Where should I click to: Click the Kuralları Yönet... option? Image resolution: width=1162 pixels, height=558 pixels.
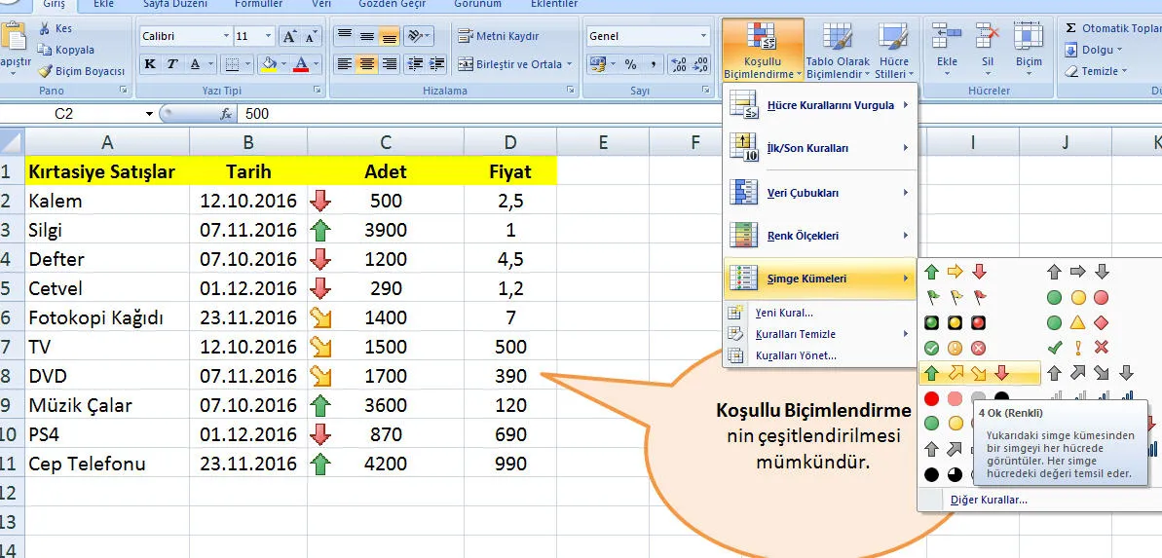click(795, 355)
